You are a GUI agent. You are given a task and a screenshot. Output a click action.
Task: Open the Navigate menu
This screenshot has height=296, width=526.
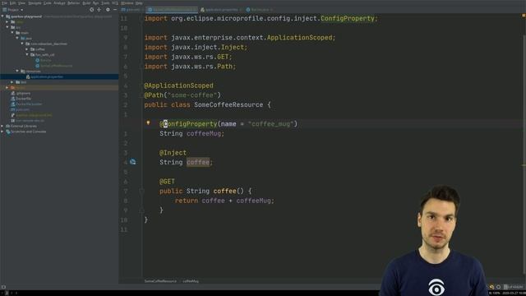(x=35, y=3)
